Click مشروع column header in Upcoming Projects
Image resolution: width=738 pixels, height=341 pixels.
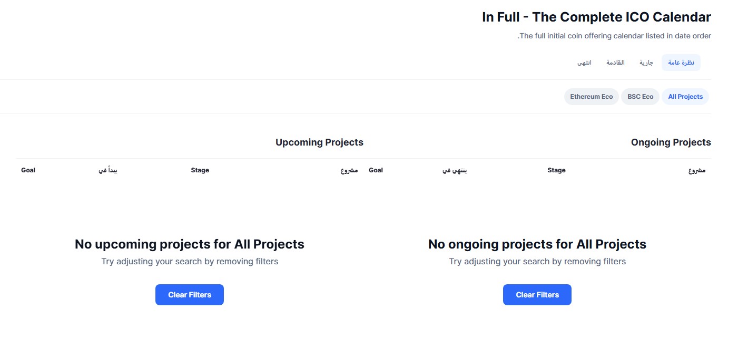(349, 170)
